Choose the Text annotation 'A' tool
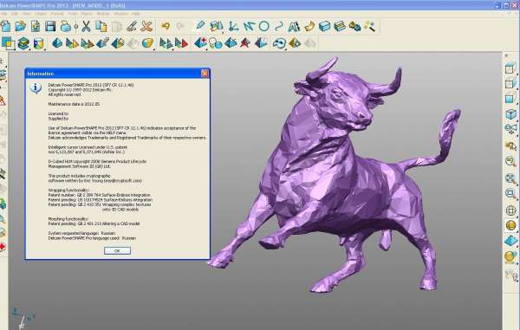This screenshot has width=520, height=330. tap(294, 27)
